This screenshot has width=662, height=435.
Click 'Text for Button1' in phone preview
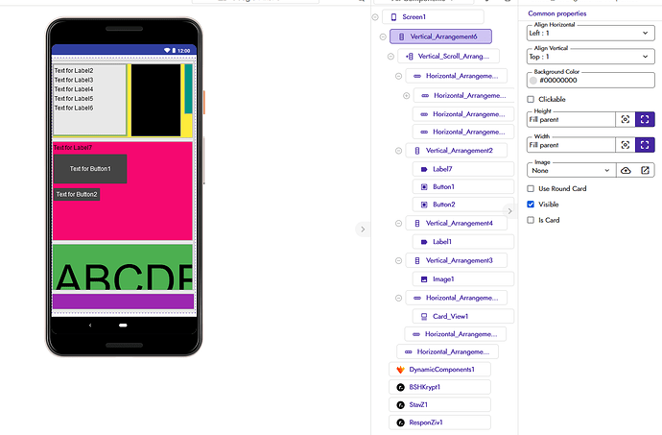coord(90,169)
